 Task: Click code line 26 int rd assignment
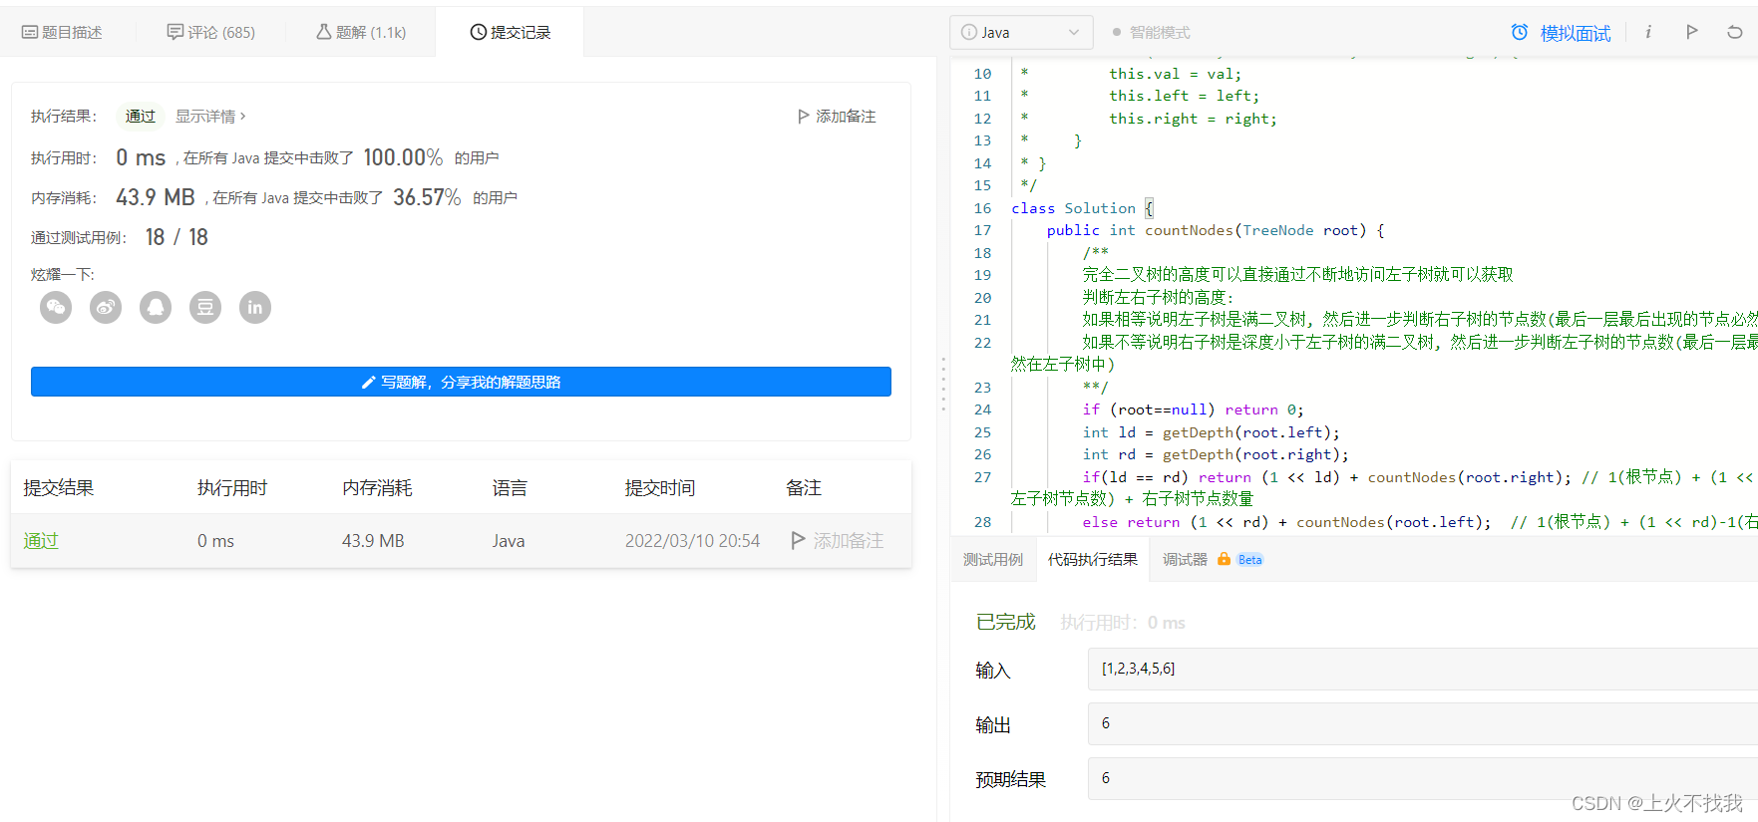tap(1216, 454)
